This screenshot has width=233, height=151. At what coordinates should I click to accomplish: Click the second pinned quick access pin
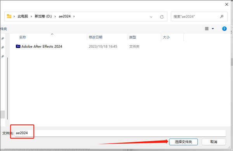tap(3, 47)
